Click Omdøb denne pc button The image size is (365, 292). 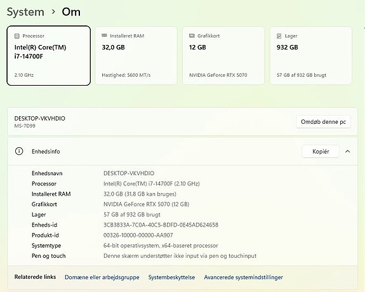pos(323,121)
